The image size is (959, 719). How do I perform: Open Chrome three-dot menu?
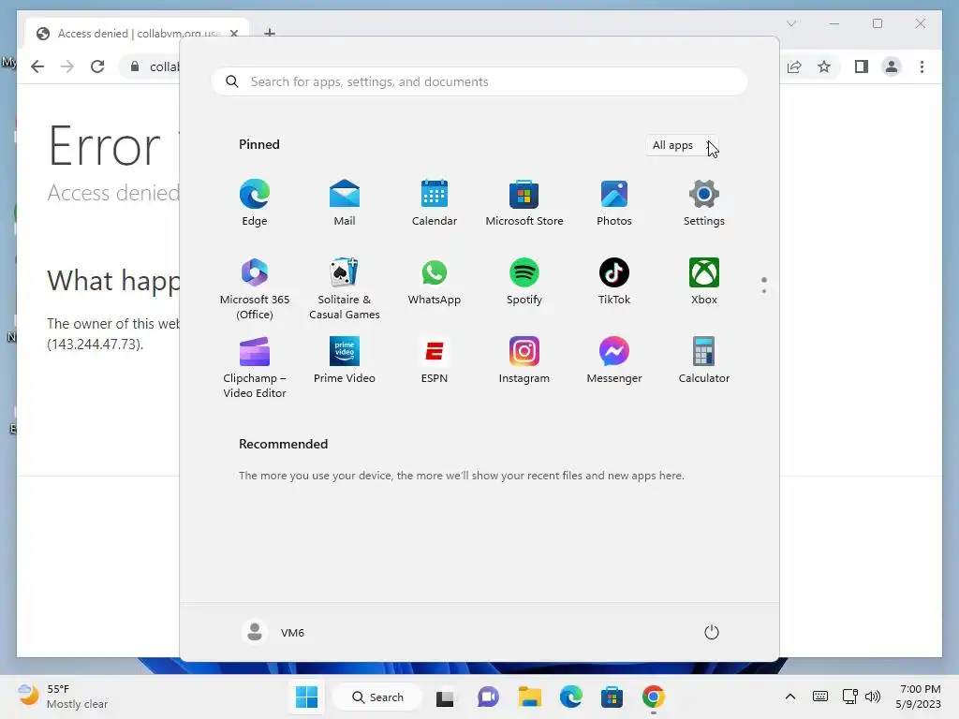click(922, 66)
